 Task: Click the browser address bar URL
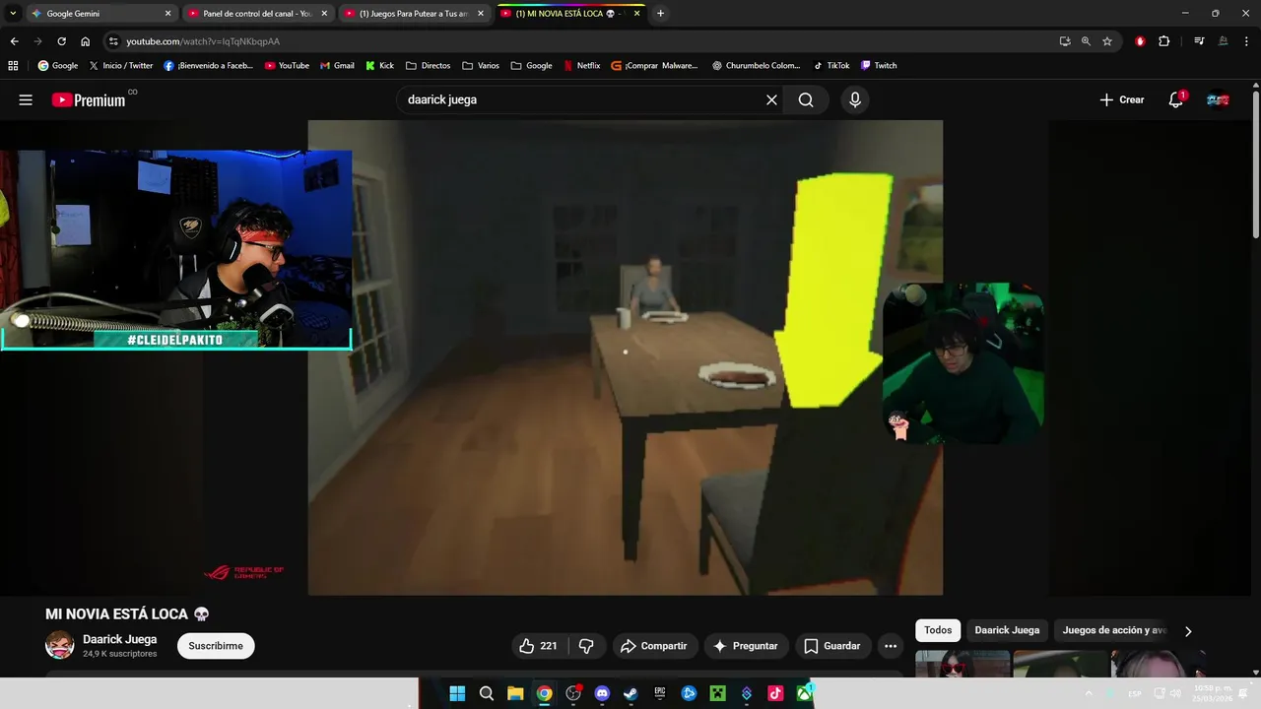coord(203,41)
